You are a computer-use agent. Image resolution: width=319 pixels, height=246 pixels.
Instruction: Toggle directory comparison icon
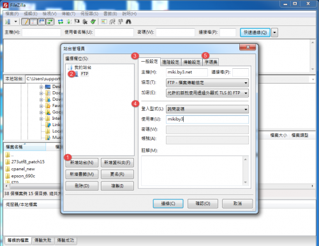(112, 22)
